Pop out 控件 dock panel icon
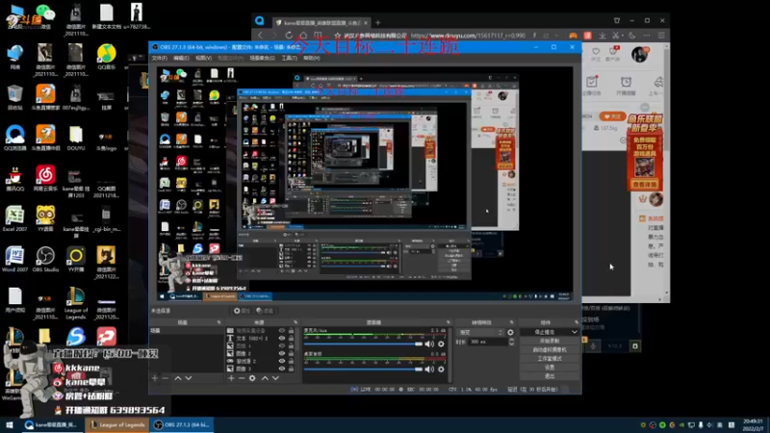This screenshot has width=770, height=433. (576, 322)
